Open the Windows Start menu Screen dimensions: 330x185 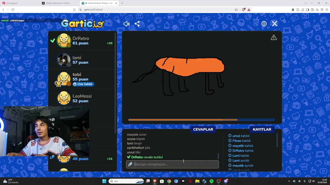tap(104, 181)
